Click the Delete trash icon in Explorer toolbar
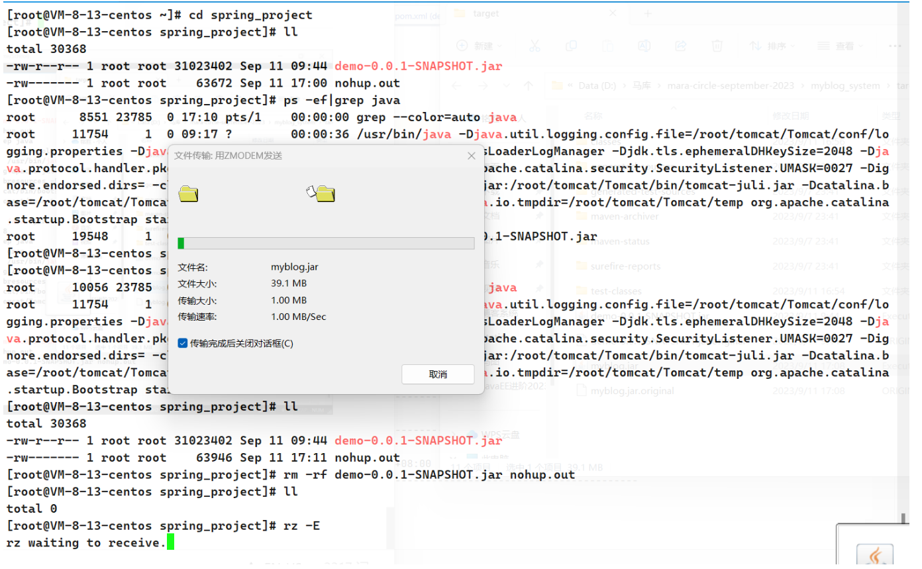This screenshot has width=922, height=569. [717, 46]
